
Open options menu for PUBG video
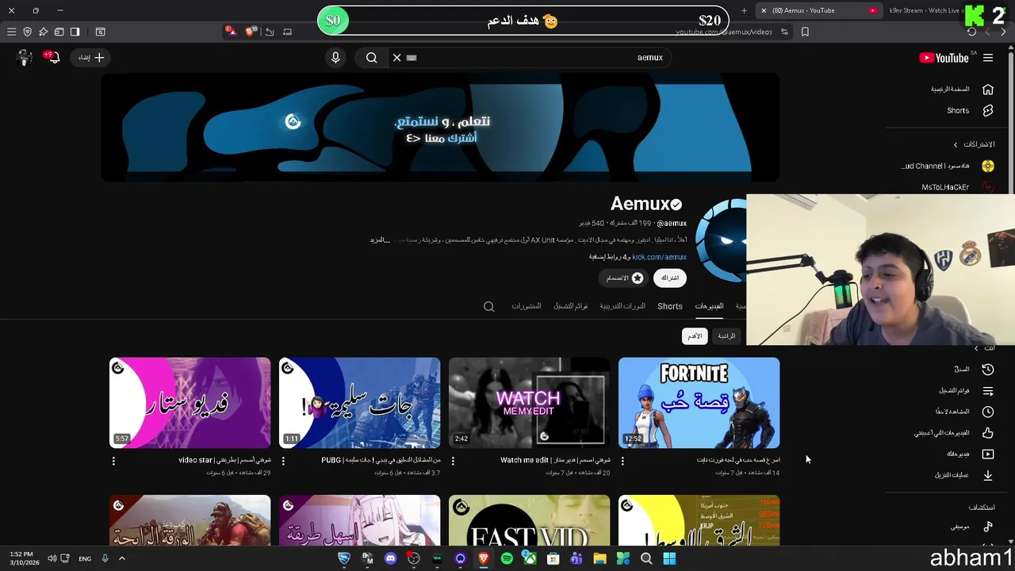pyautogui.click(x=283, y=461)
